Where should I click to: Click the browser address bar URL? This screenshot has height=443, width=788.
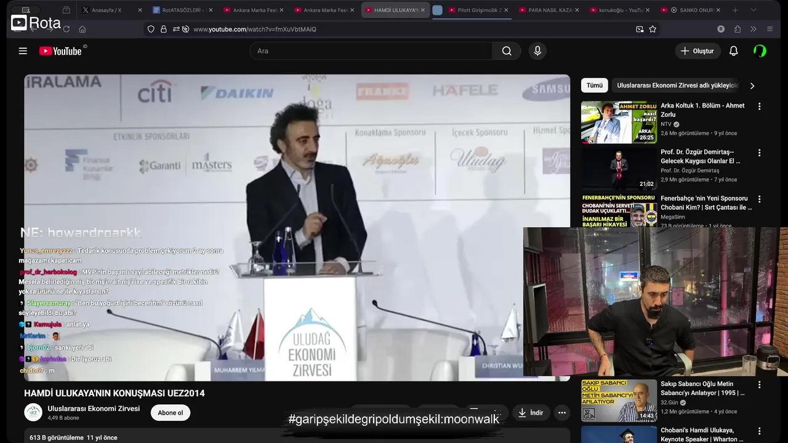coord(255,29)
